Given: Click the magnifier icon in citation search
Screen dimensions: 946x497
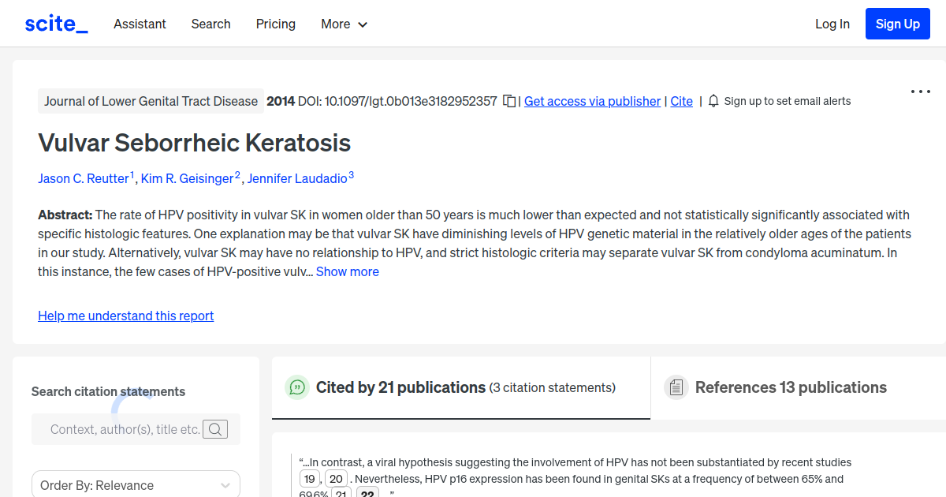Looking at the screenshot, I should [215, 429].
